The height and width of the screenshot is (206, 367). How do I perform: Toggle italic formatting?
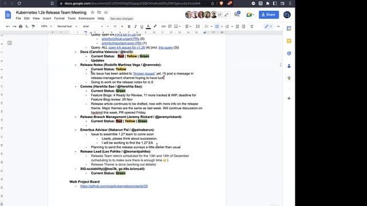[135, 26]
